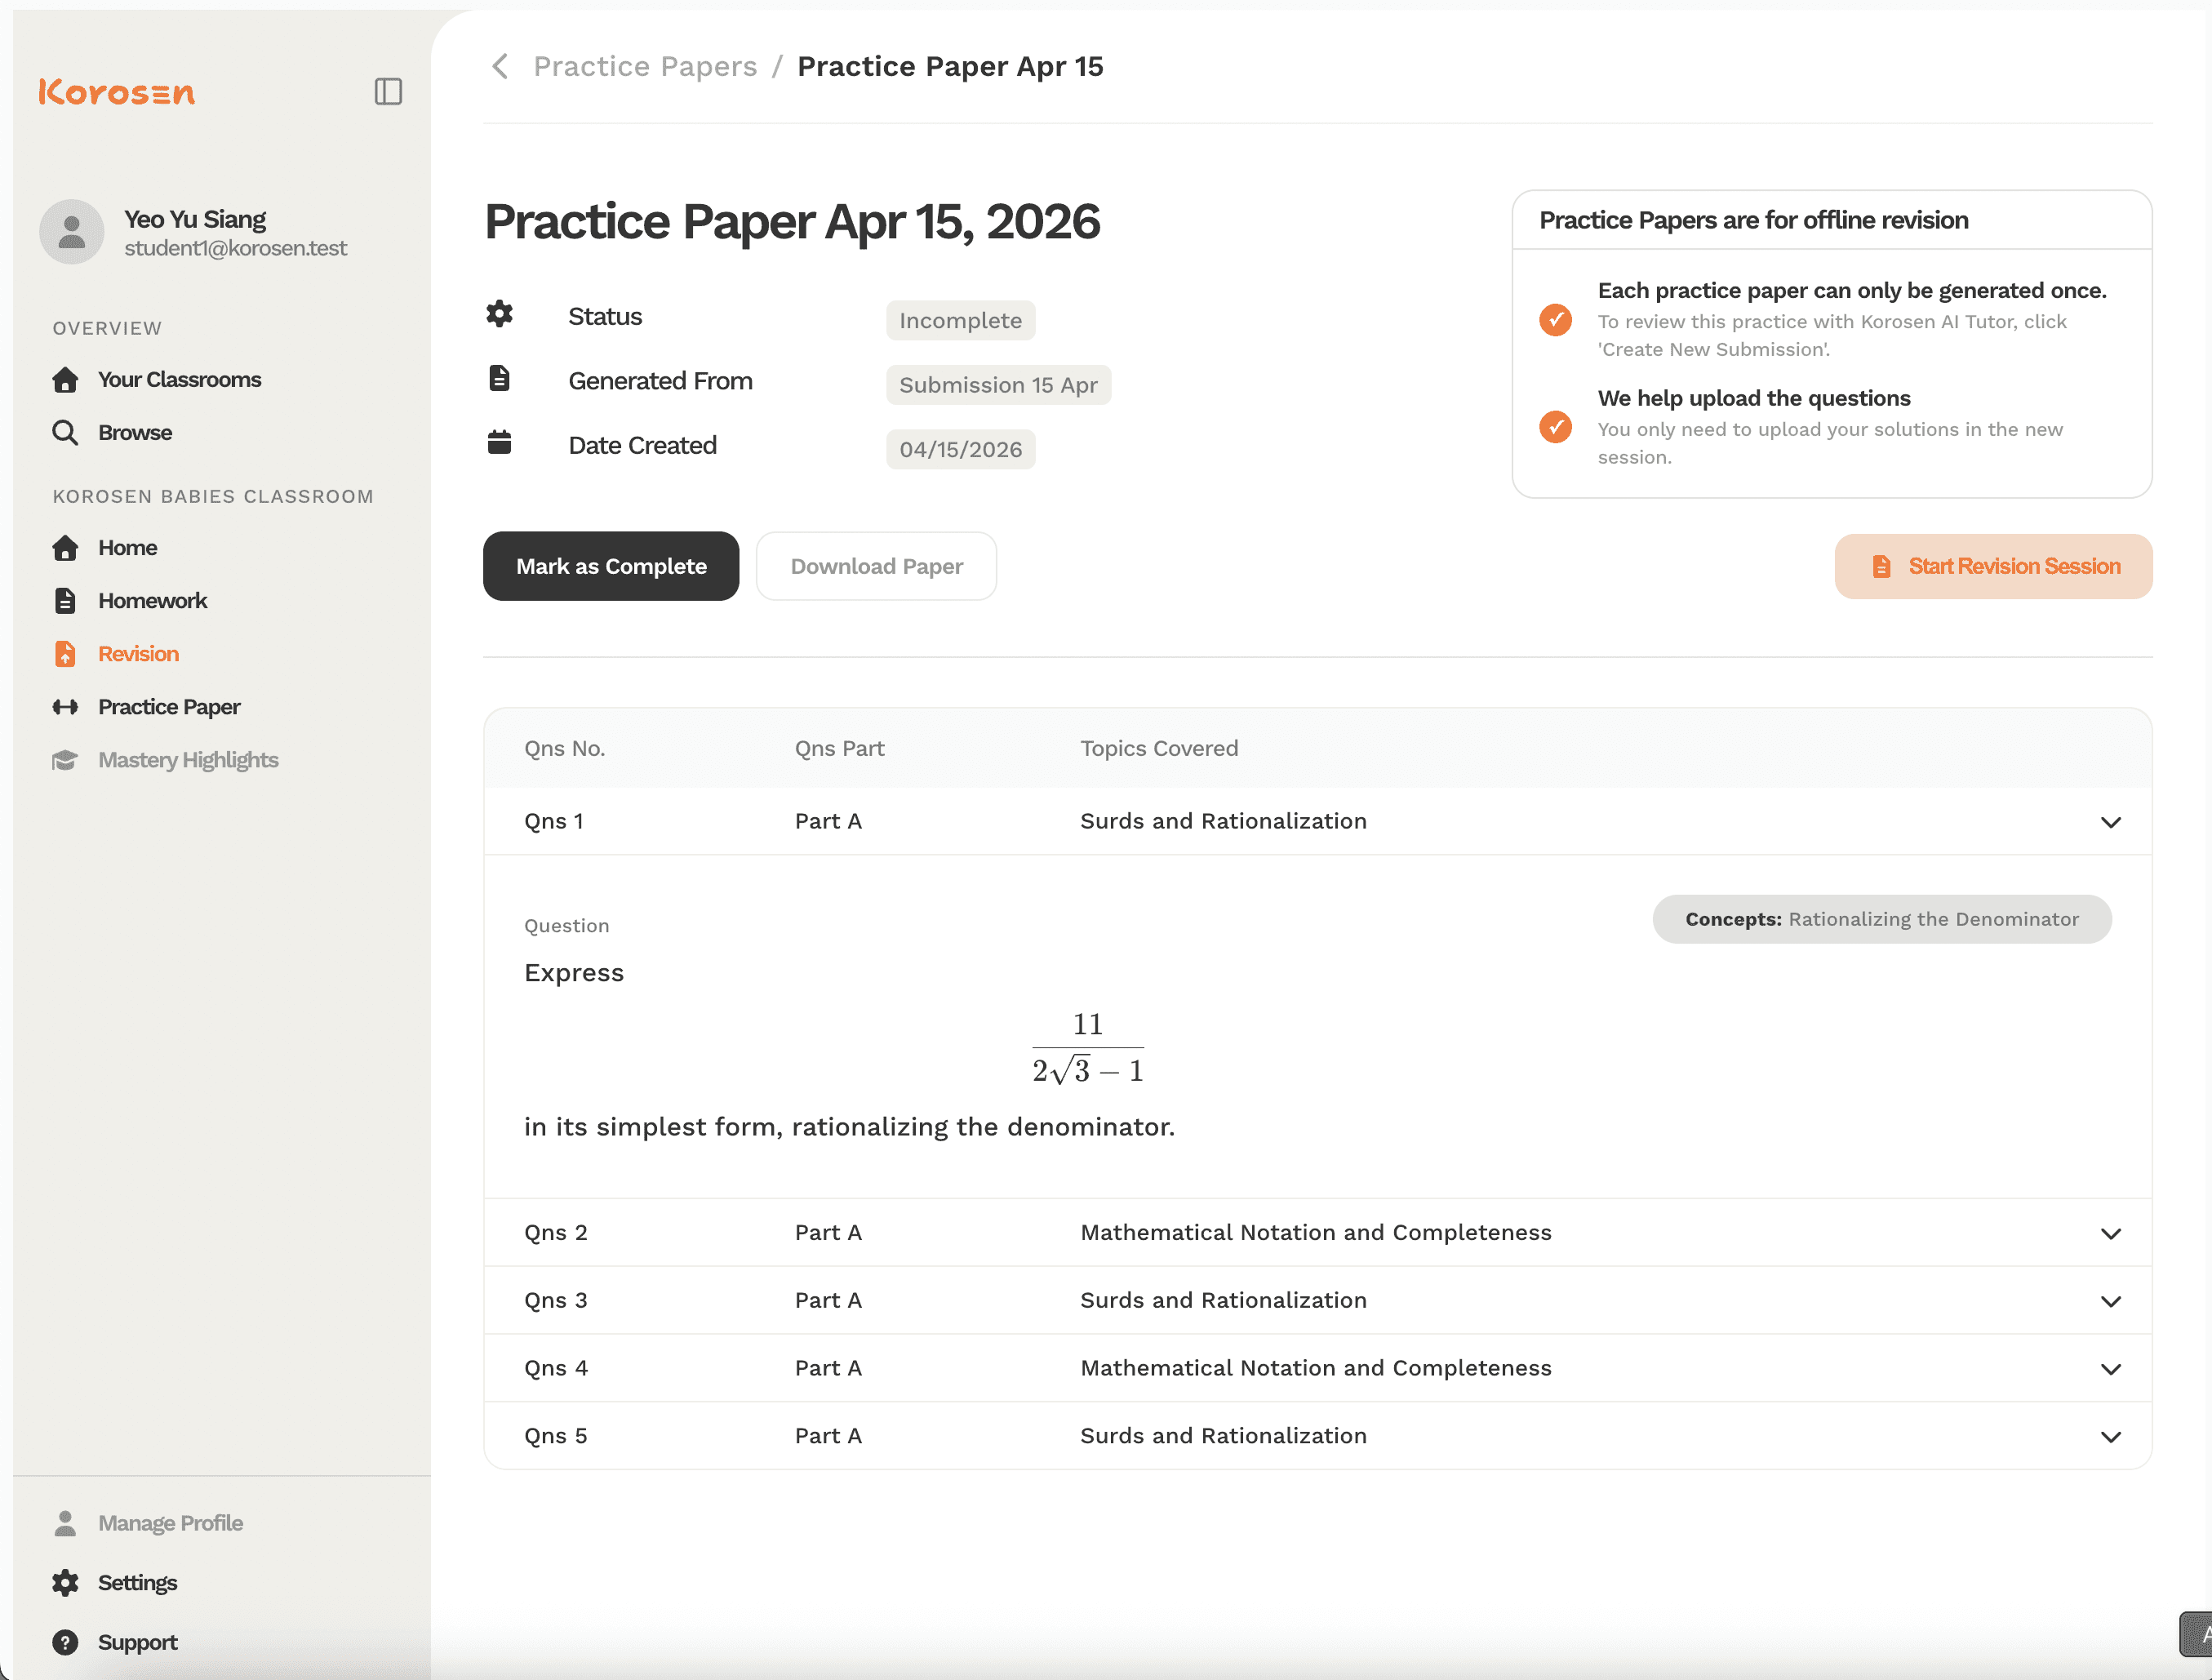The image size is (2212, 1680).
Task: Click the Korosen logo
Action: pyautogui.click(x=116, y=92)
